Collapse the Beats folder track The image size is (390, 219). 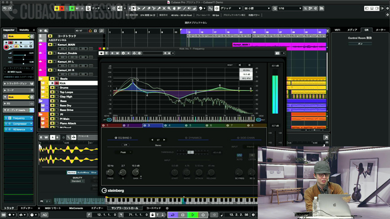(41, 79)
